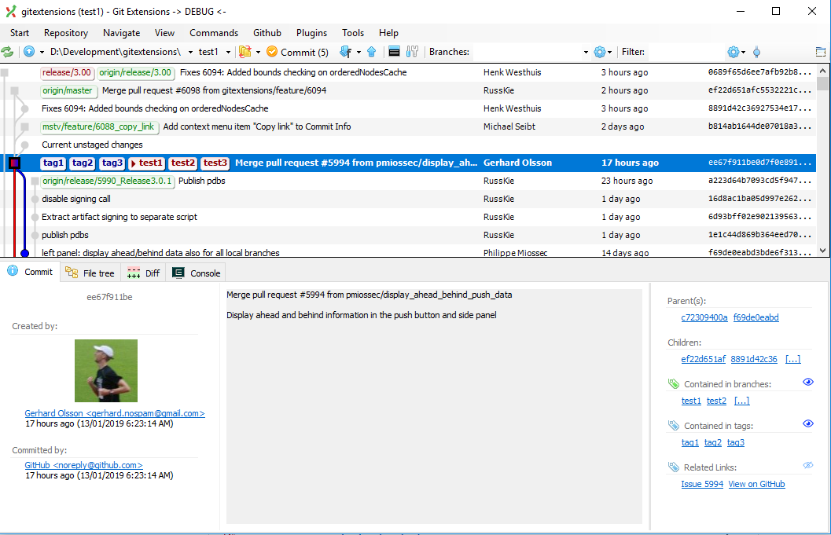The width and height of the screenshot is (831, 535).
Task: Toggle visibility eye next to Contained in branches
Action: [x=808, y=383]
